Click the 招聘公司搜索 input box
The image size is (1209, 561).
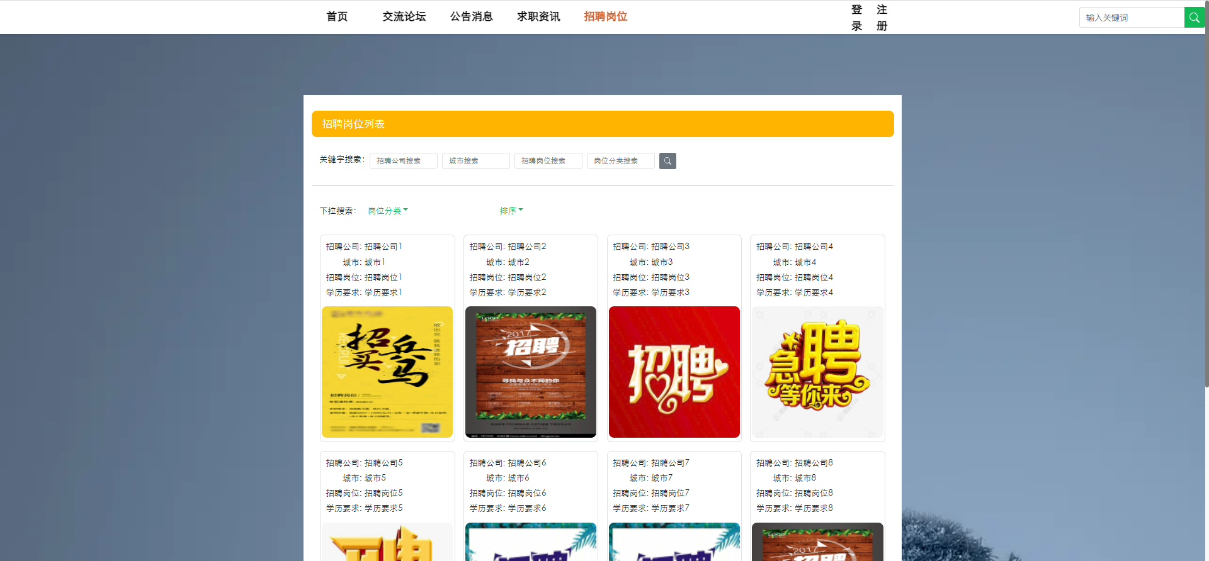click(x=404, y=161)
